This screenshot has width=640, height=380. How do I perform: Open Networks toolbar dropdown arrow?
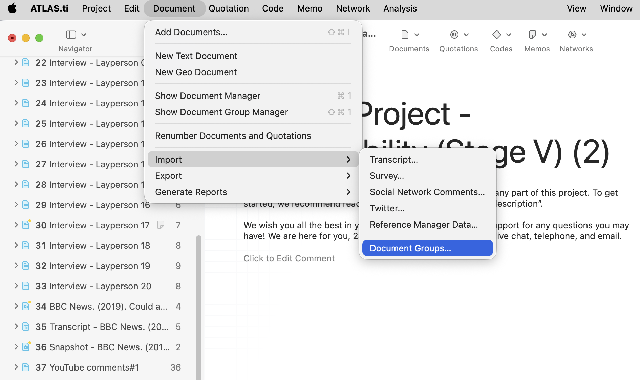(584, 35)
